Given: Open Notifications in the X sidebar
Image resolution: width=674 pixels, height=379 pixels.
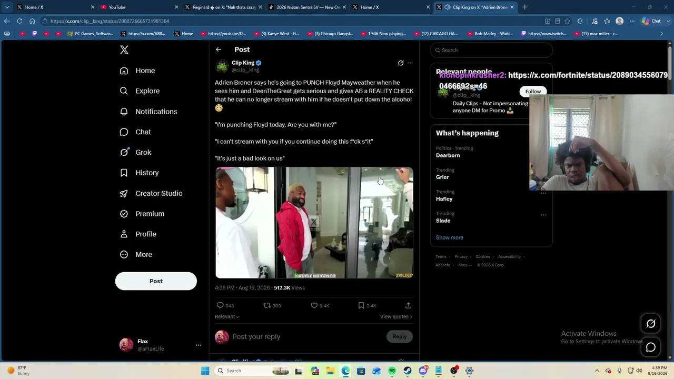Looking at the screenshot, I should [x=148, y=112].
